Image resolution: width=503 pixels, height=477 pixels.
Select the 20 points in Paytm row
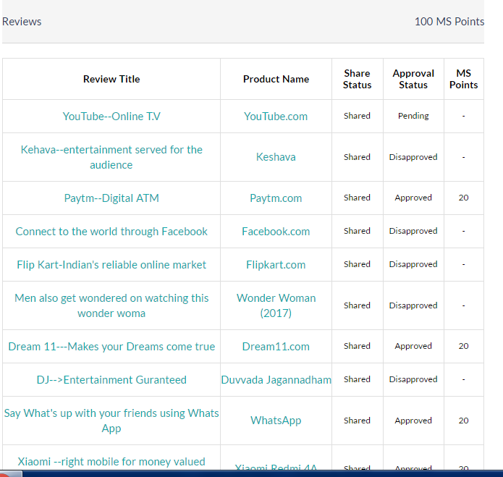click(463, 198)
